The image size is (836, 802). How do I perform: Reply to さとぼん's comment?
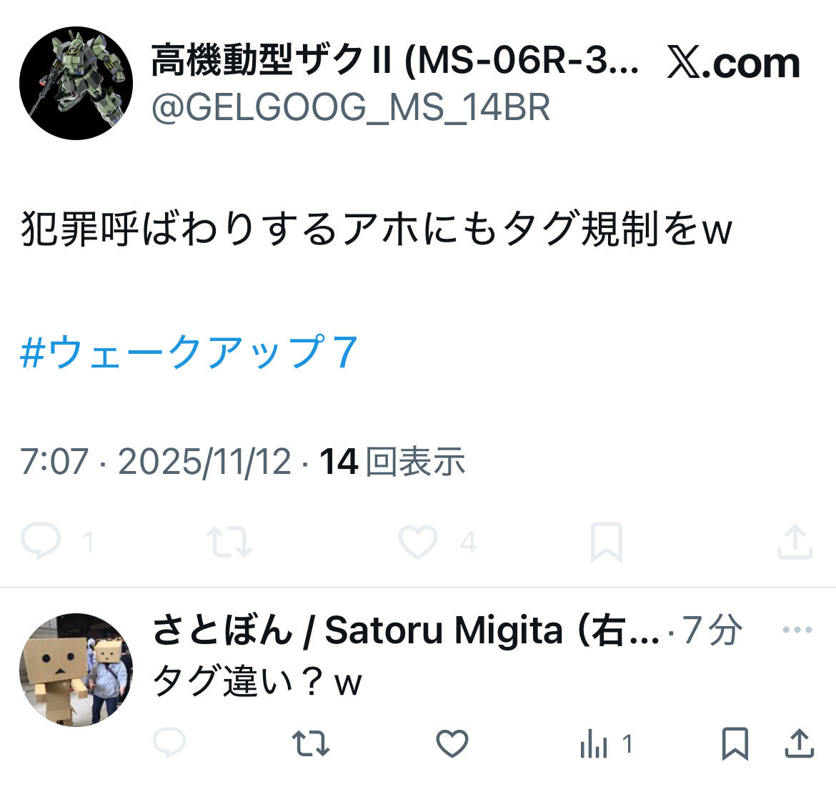click(169, 742)
